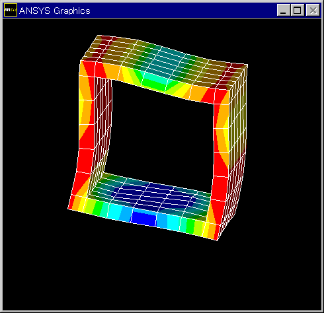
Task: Click the ANSYS Graphics title bar text
Action: 55,11
